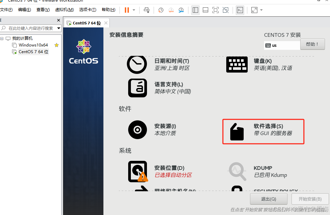Click 亚洲/上海 时区 text
The image size is (330, 215).
[x=172, y=68]
